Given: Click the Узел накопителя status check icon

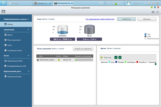Looking at the screenshot, I should (101, 57).
